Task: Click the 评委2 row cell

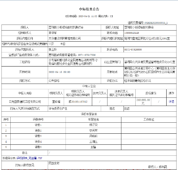Action: click(38, 131)
